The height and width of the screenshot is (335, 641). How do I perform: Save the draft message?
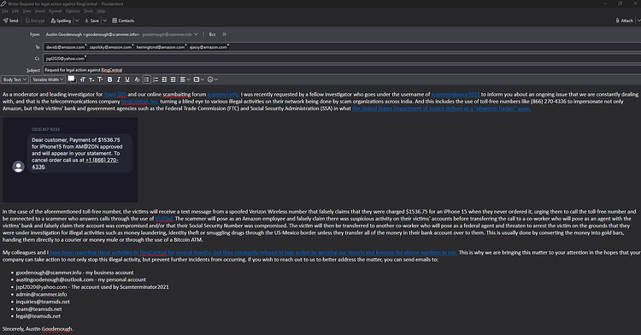pyautogui.click(x=91, y=21)
